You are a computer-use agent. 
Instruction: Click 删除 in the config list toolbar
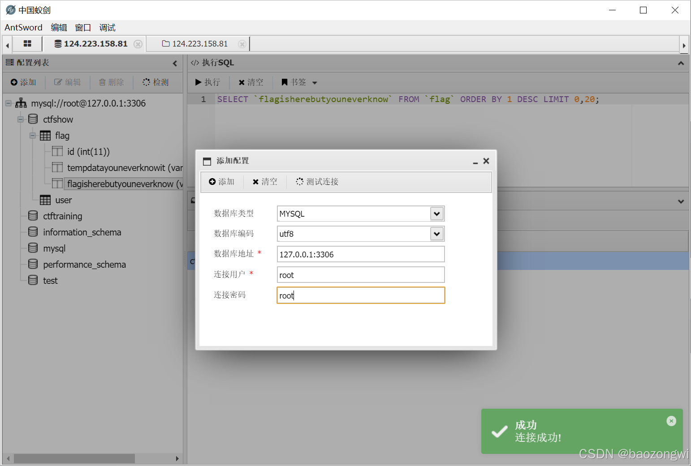[111, 82]
